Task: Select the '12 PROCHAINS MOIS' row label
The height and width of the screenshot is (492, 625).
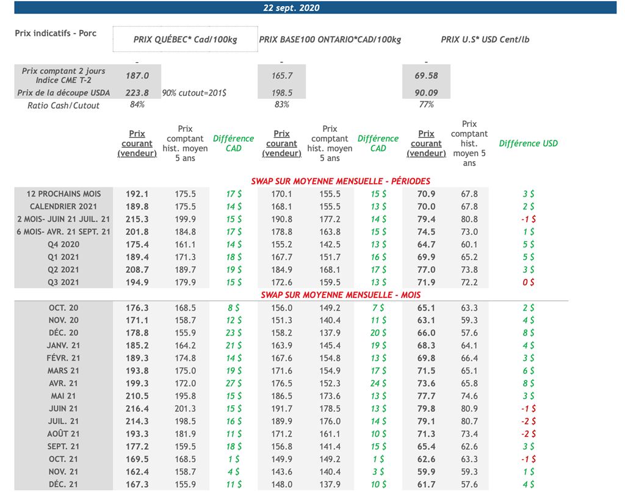Action: 63,194
